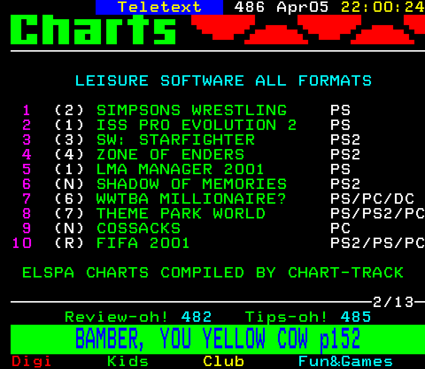Select the green Kids fastext option
This screenshot has height=369, width=425.
pos(127,361)
